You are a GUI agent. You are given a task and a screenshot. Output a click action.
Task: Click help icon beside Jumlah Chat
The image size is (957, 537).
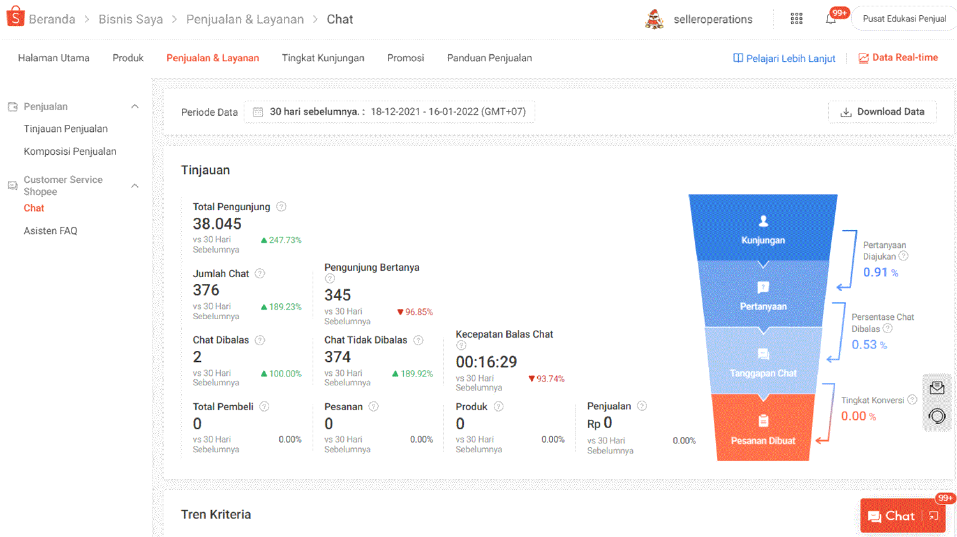tap(260, 273)
